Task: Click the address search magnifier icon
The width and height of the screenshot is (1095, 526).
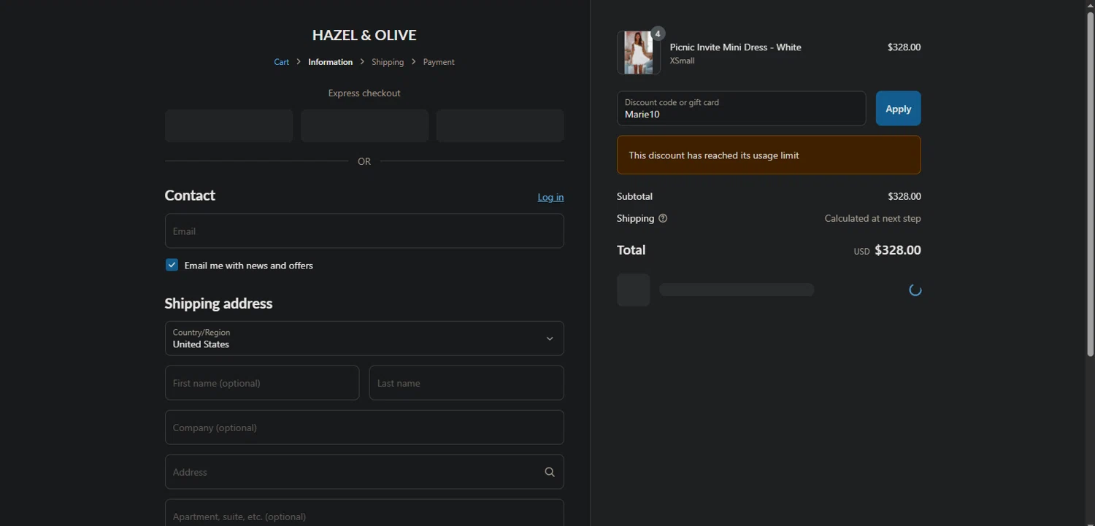Action: pyautogui.click(x=550, y=472)
